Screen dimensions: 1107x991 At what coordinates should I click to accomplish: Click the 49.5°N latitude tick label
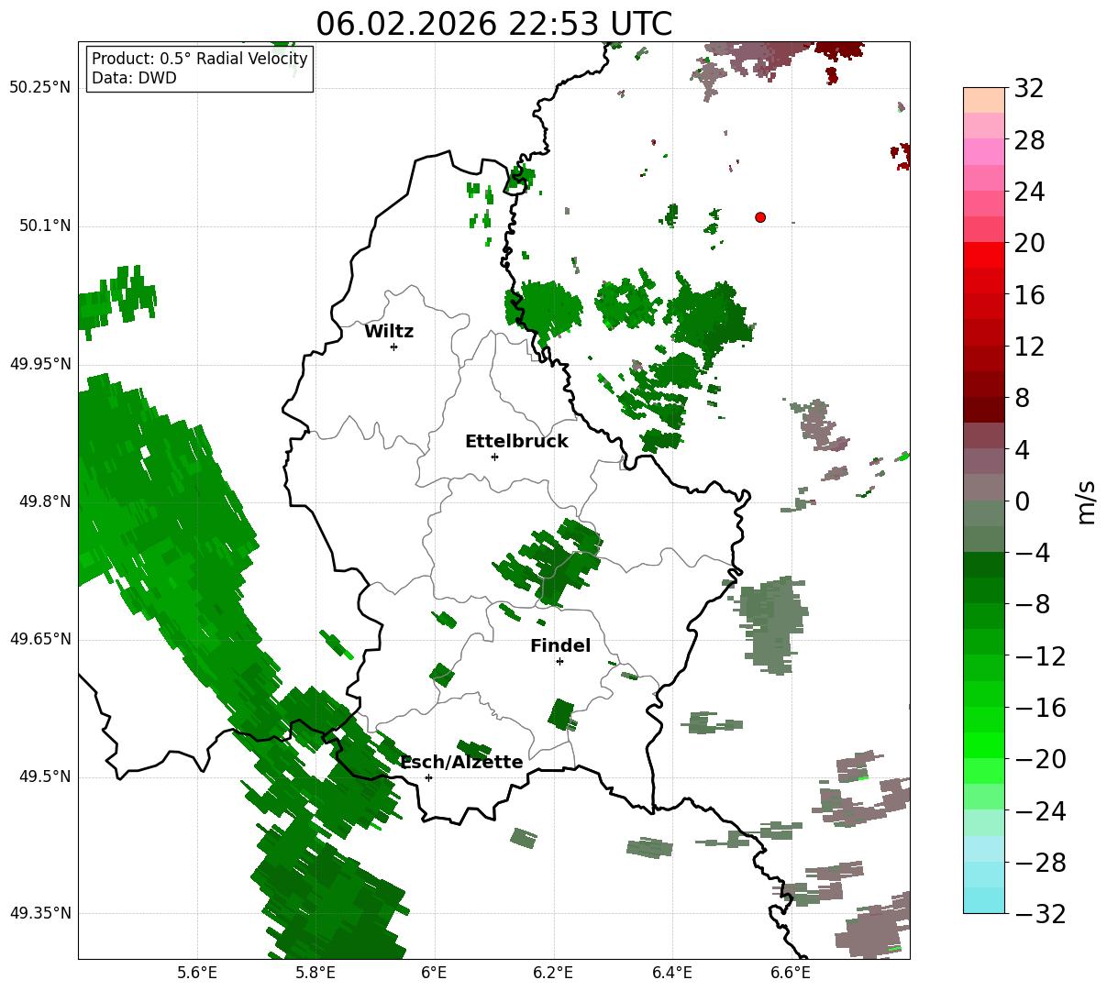tap(45, 777)
